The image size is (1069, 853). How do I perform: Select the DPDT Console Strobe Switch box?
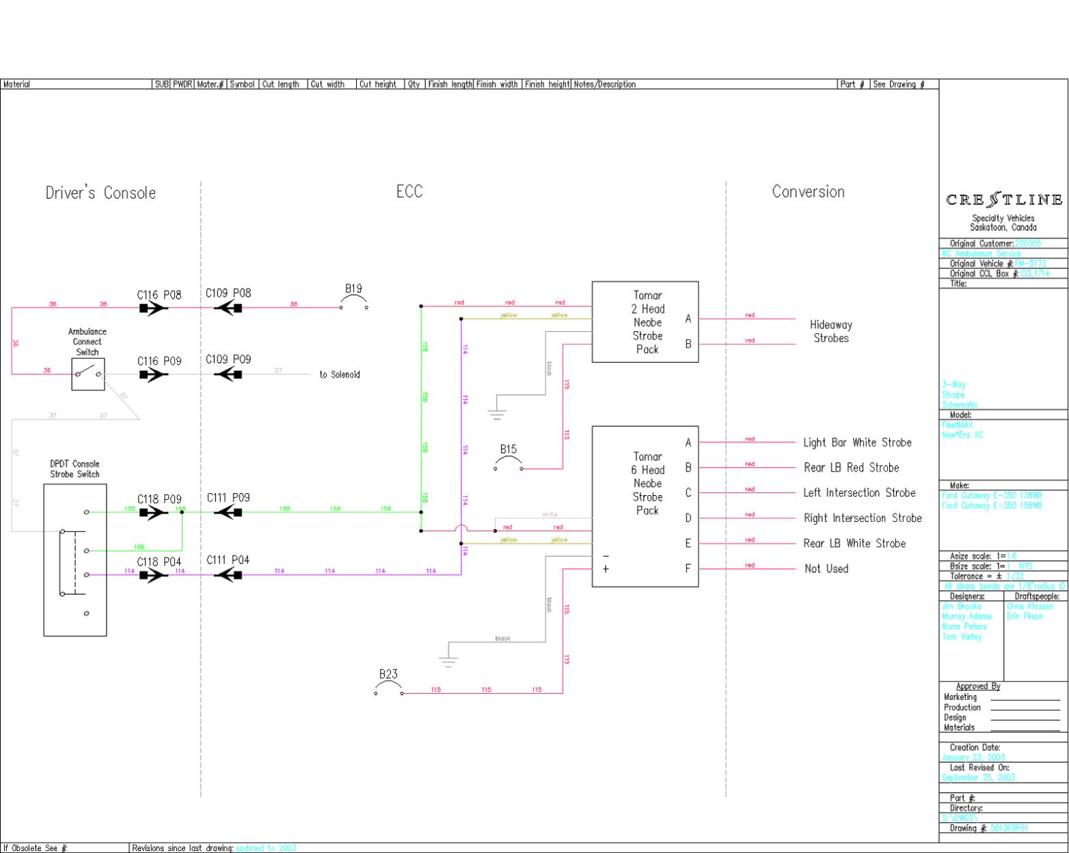click(x=75, y=559)
